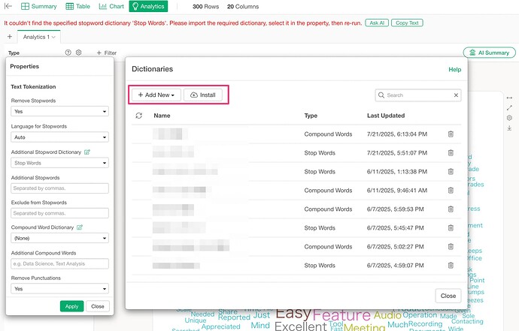Select the Analytics view tab
519x331 pixels.
[148, 6]
